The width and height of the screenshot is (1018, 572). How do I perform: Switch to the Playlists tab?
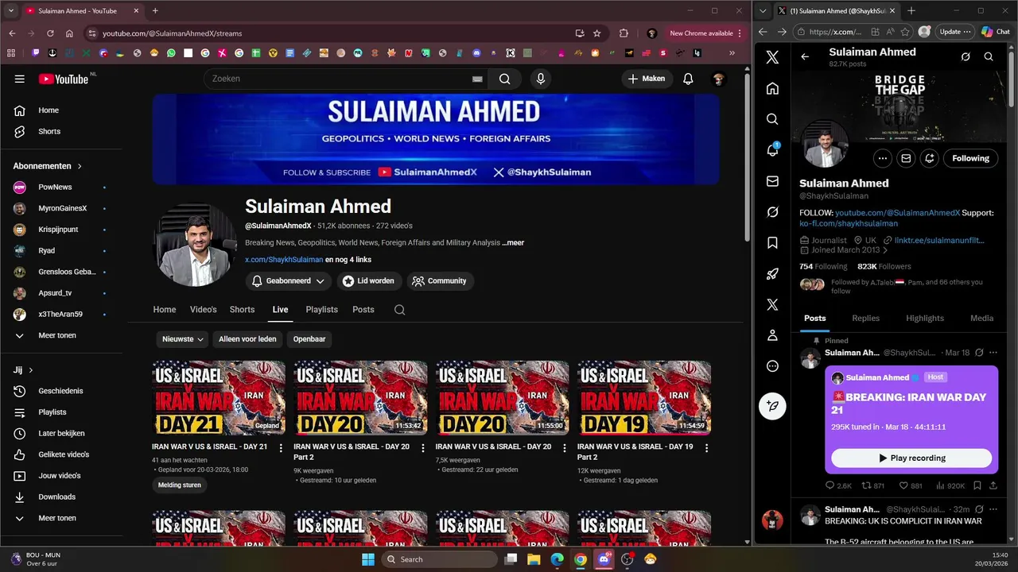pos(321,310)
